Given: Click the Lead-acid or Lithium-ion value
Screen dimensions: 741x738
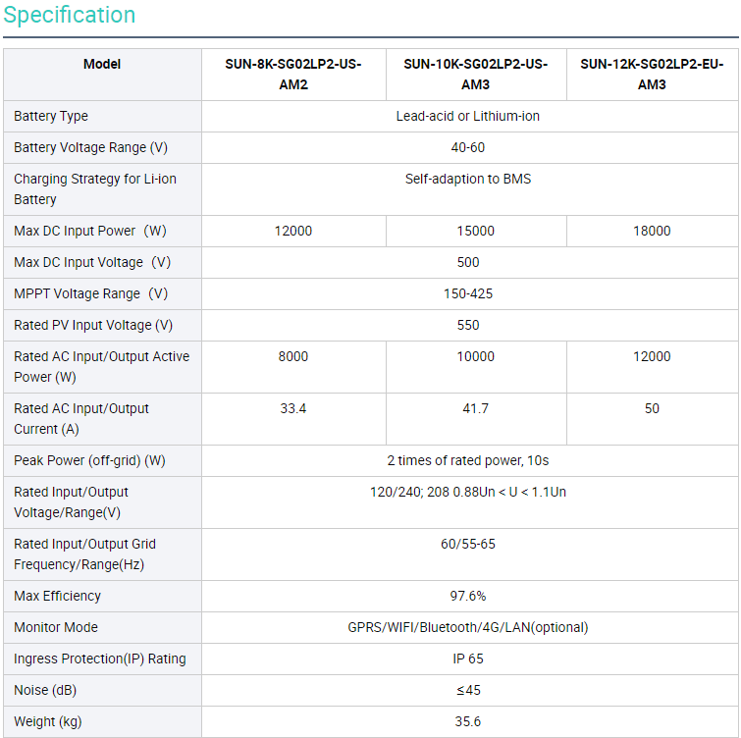Looking at the screenshot, I should (x=468, y=116).
